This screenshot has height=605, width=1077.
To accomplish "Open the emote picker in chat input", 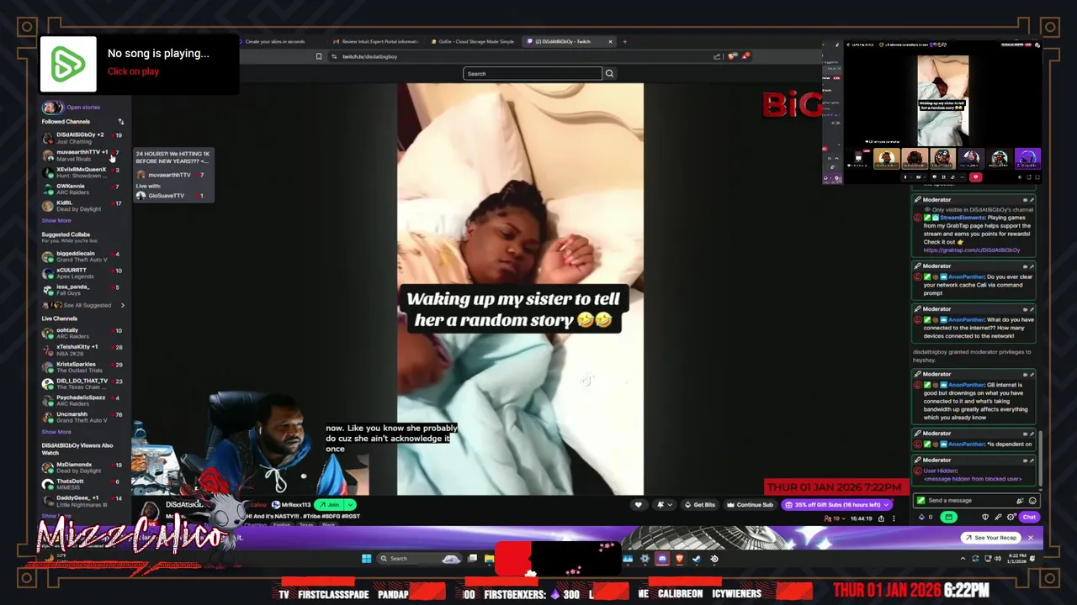I will [x=1032, y=501].
